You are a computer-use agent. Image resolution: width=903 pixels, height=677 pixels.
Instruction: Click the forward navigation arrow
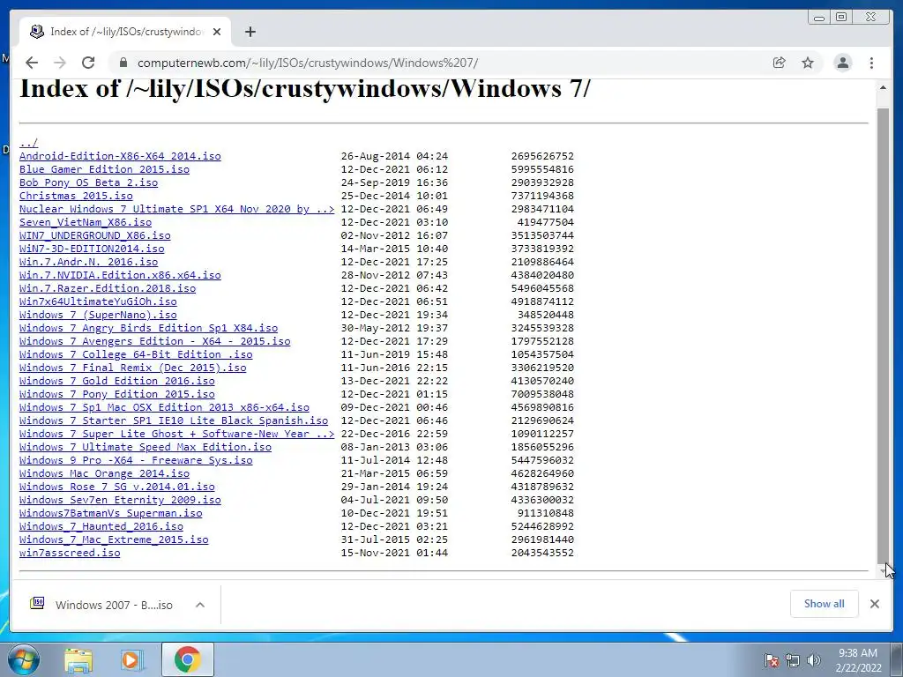[x=60, y=63]
